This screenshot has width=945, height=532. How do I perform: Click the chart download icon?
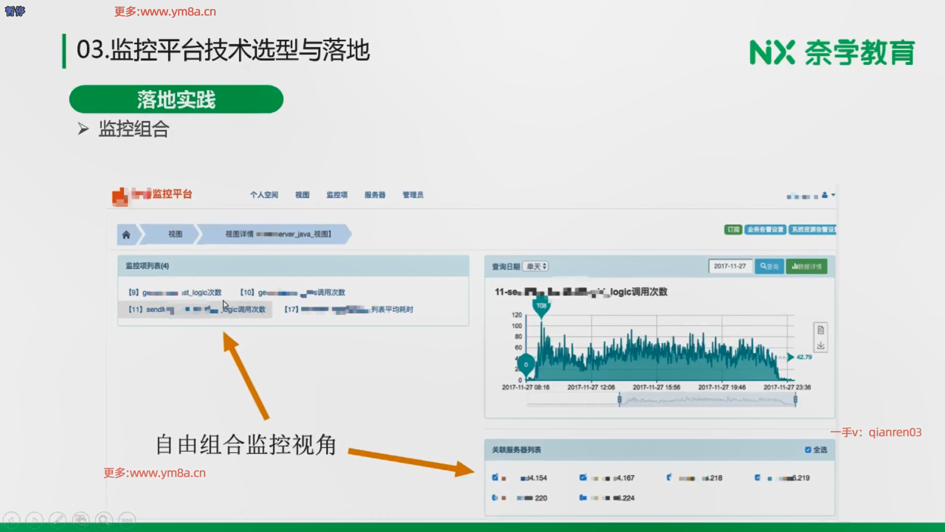820,346
